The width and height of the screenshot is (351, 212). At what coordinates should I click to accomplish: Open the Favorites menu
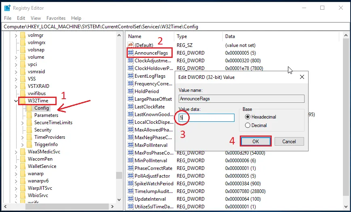[x=56, y=18]
